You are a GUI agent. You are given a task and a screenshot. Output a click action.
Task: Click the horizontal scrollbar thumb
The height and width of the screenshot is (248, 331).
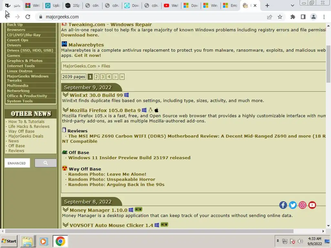click(x=149, y=231)
